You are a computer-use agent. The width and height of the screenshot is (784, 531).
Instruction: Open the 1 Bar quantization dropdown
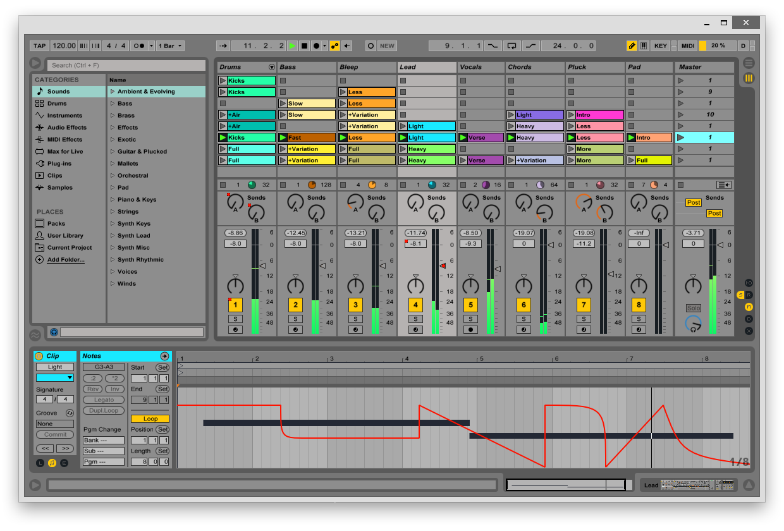point(170,46)
